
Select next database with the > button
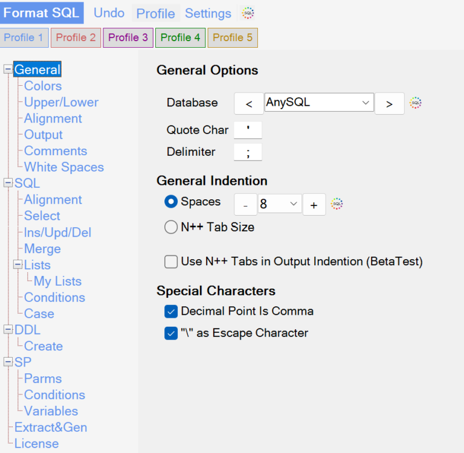[389, 104]
